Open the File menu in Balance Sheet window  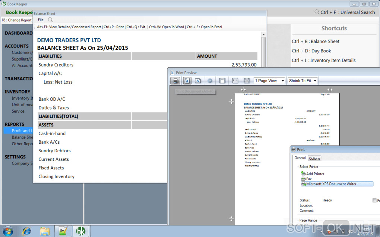pyautogui.click(x=41, y=20)
